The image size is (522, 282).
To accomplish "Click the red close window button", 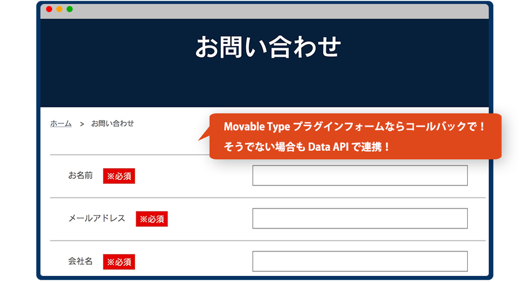I will click(49, 9).
